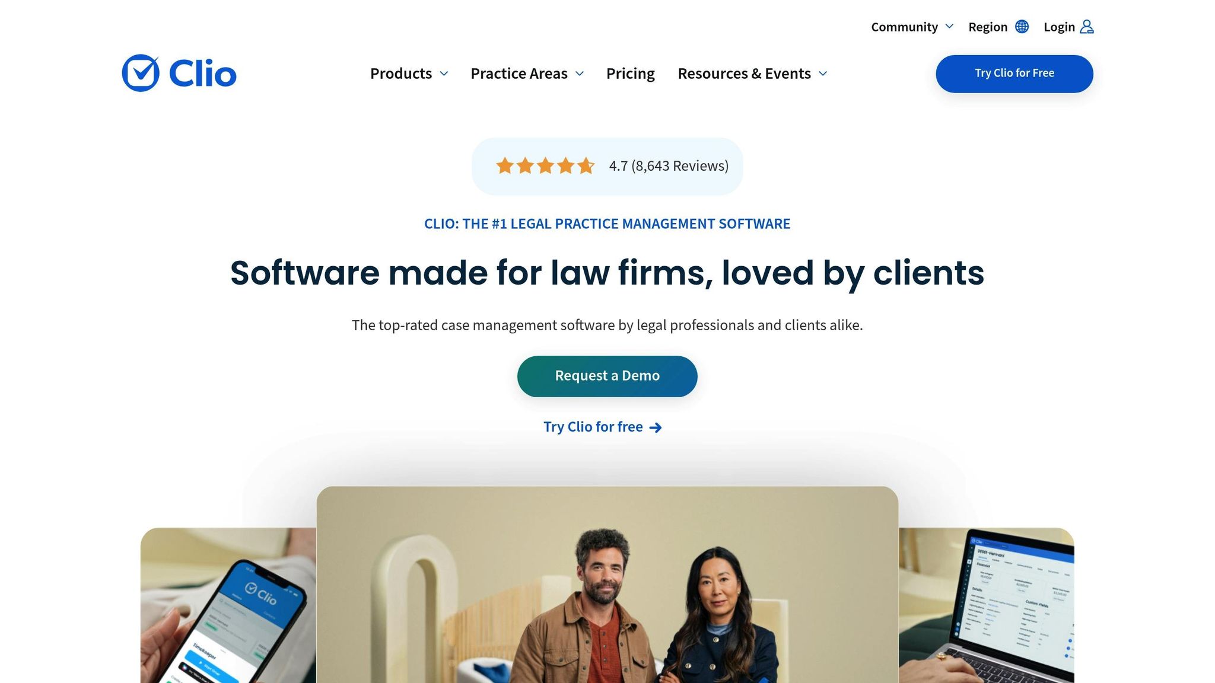Click the laptop dashboard photo thumbnail

click(x=986, y=605)
